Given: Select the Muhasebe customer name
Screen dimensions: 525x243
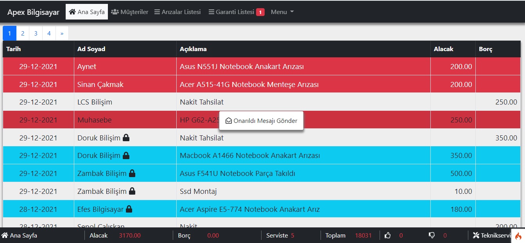Looking at the screenshot, I should coord(94,120).
